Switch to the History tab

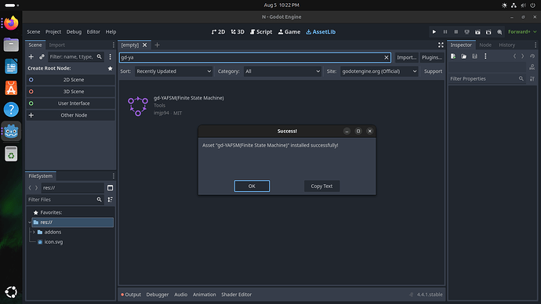[507, 45]
